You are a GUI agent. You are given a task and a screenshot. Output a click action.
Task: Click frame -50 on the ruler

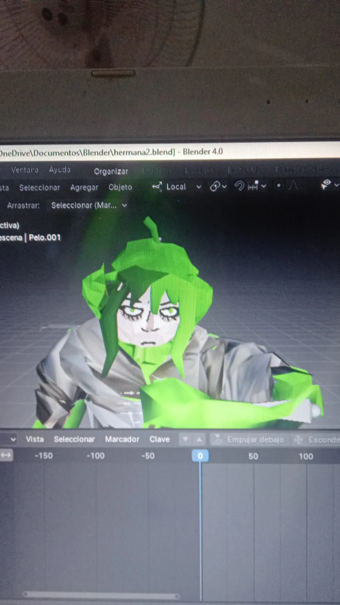(148, 456)
